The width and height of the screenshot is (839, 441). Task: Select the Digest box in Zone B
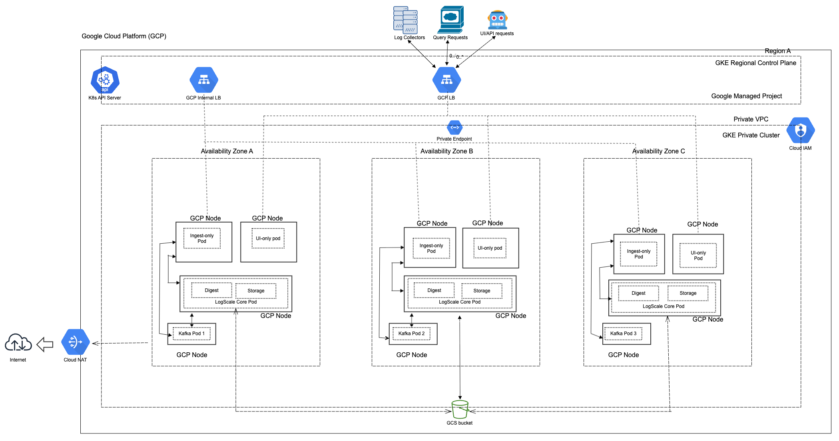pos(434,290)
